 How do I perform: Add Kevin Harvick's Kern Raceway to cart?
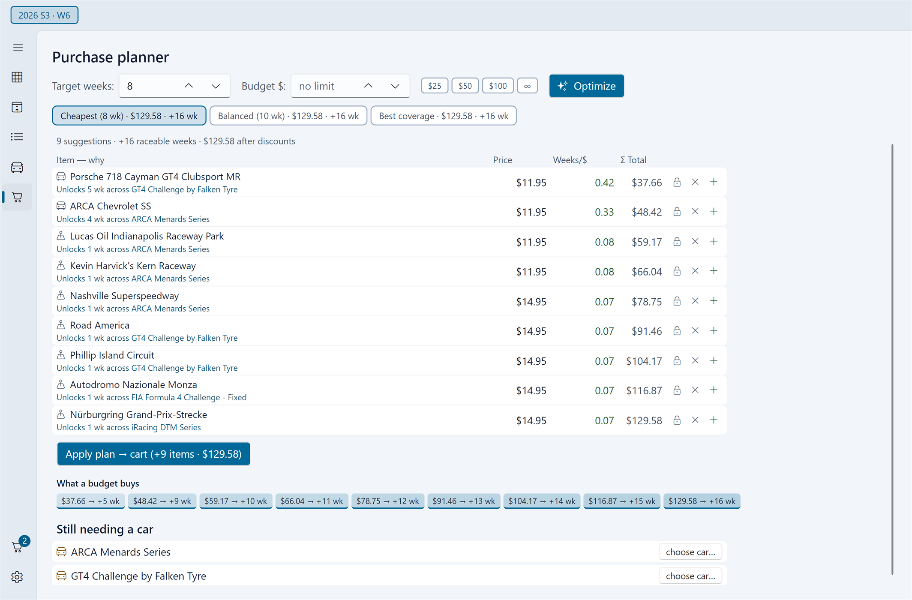coord(714,271)
